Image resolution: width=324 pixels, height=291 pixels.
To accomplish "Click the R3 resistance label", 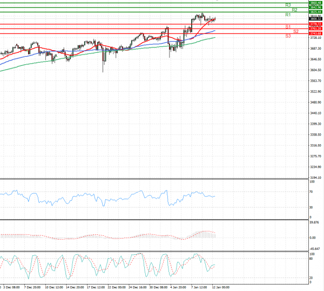I will 288,5.
